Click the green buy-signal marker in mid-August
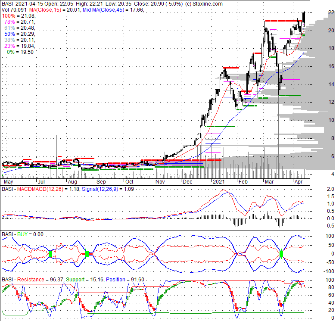The image size is (336, 321). pos(87,254)
